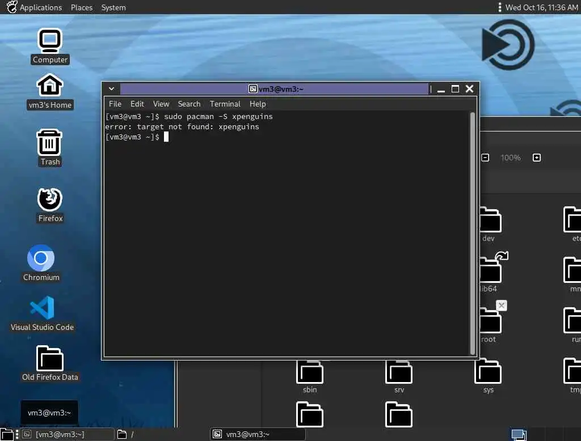Click the error: target not found line
581x441 pixels.
(x=182, y=126)
